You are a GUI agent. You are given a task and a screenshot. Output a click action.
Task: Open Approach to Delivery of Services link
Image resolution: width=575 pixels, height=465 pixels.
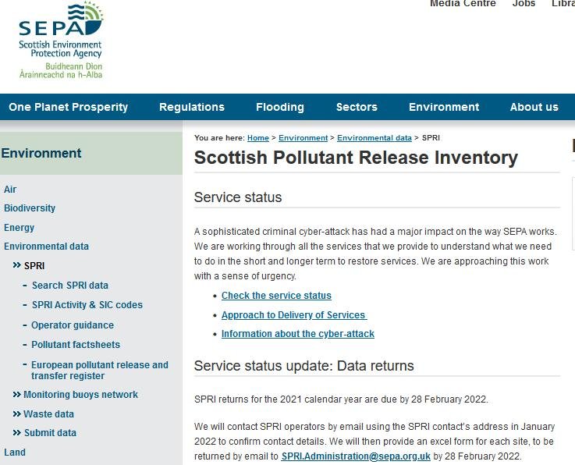(x=293, y=315)
